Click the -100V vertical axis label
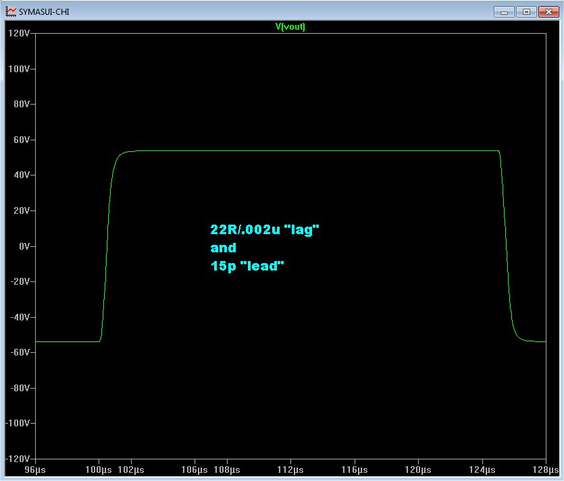564x481 pixels. (18, 423)
